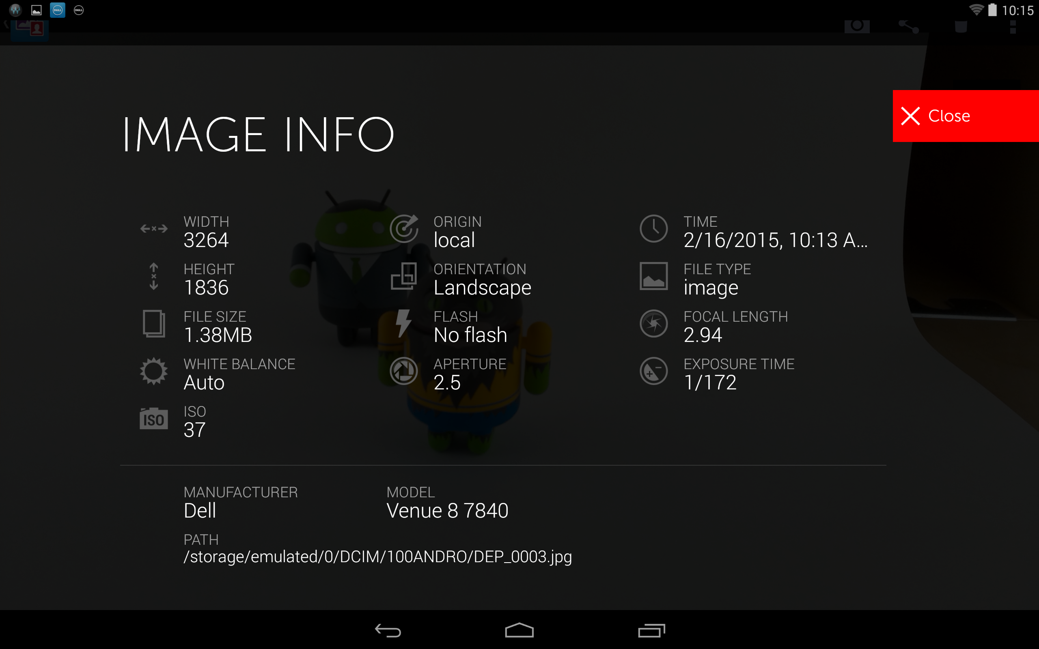This screenshot has height=649, width=1039.
Task: Tap the aperture shutter icon
Action: pyautogui.click(x=403, y=371)
